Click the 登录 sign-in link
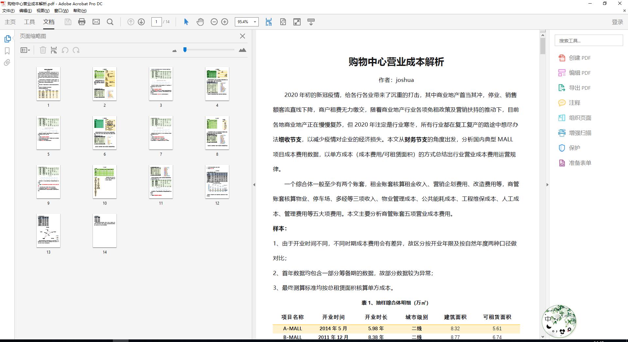Screen dimensions: 628x342 coord(617,22)
